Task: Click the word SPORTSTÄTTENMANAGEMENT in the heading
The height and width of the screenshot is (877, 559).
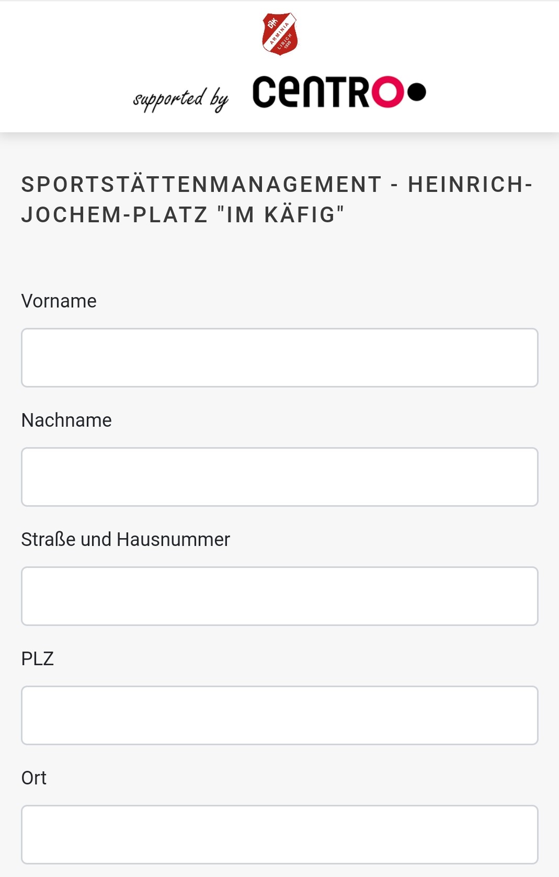Action: [x=202, y=185]
